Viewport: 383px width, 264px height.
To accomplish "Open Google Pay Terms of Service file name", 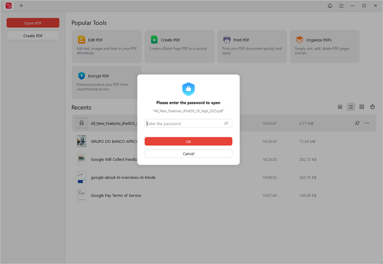I will [x=116, y=195].
